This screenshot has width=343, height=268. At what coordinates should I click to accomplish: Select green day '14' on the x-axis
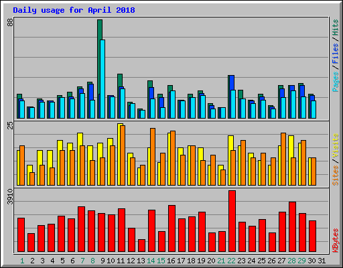[151, 261]
